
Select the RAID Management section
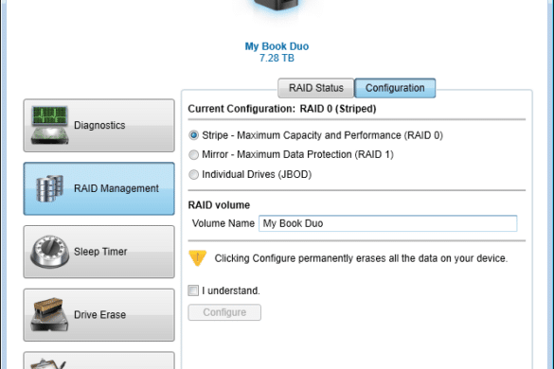click(98, 188)
